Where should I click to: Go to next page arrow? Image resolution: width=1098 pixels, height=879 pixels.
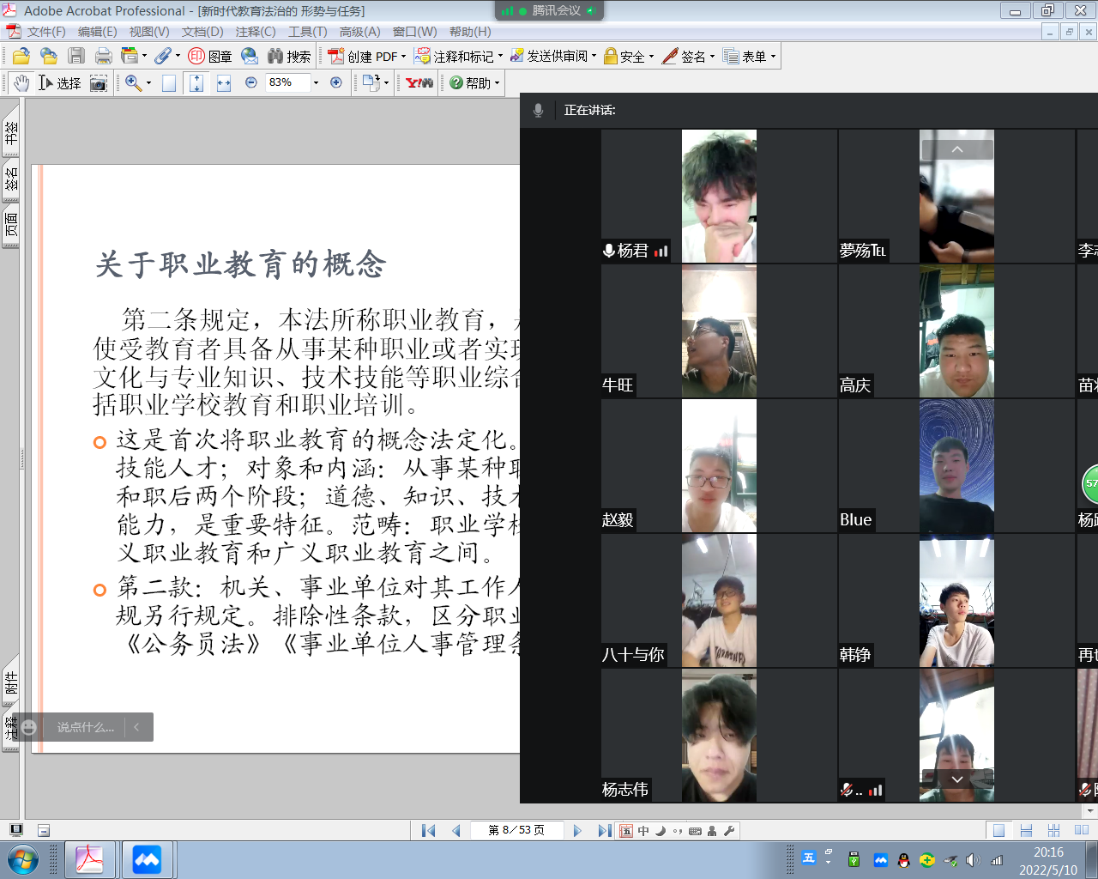click(577, 830)
